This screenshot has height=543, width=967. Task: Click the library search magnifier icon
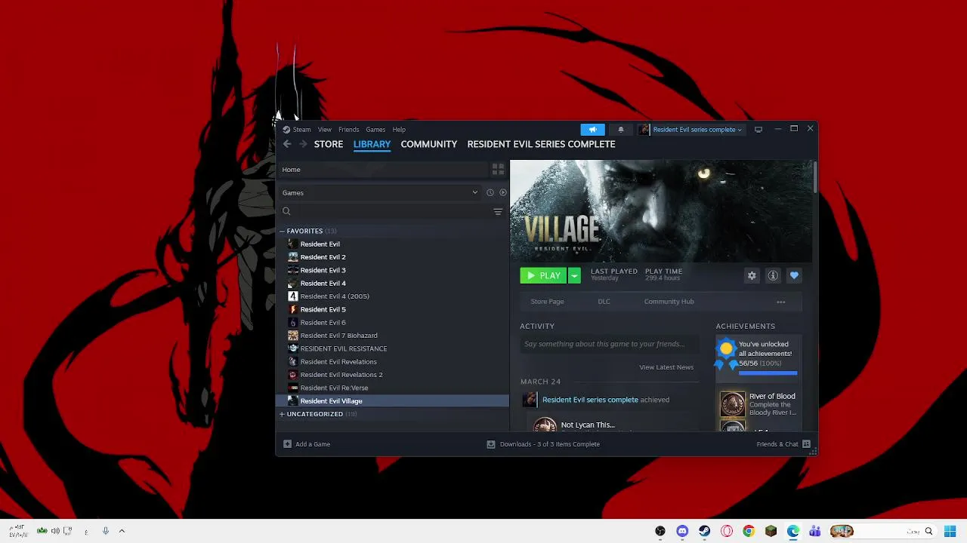[286, 212]
